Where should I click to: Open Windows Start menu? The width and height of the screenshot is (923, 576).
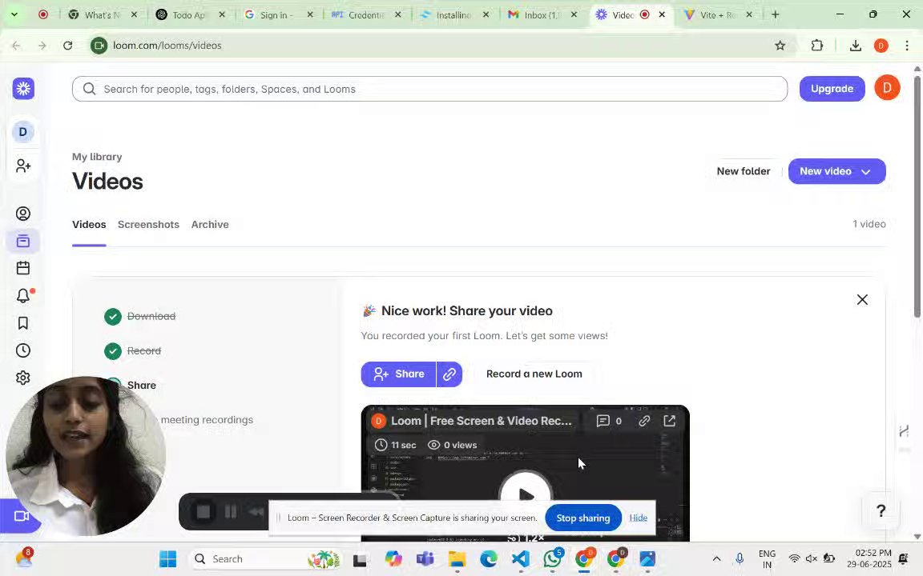point(167,558)
